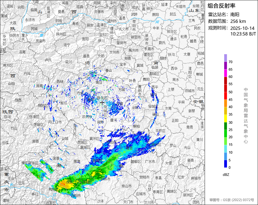Click the 太康 map label
Viewport: 258px width, 205px height.
click(187, 54)
